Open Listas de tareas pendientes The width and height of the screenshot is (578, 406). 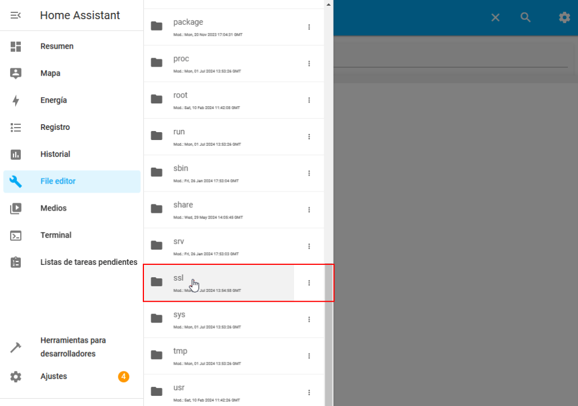click(89, 262)
